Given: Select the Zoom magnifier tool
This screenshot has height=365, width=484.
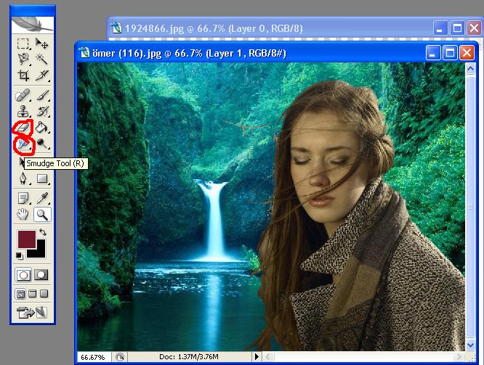Looking at the screenshot, I should (42, 215).
